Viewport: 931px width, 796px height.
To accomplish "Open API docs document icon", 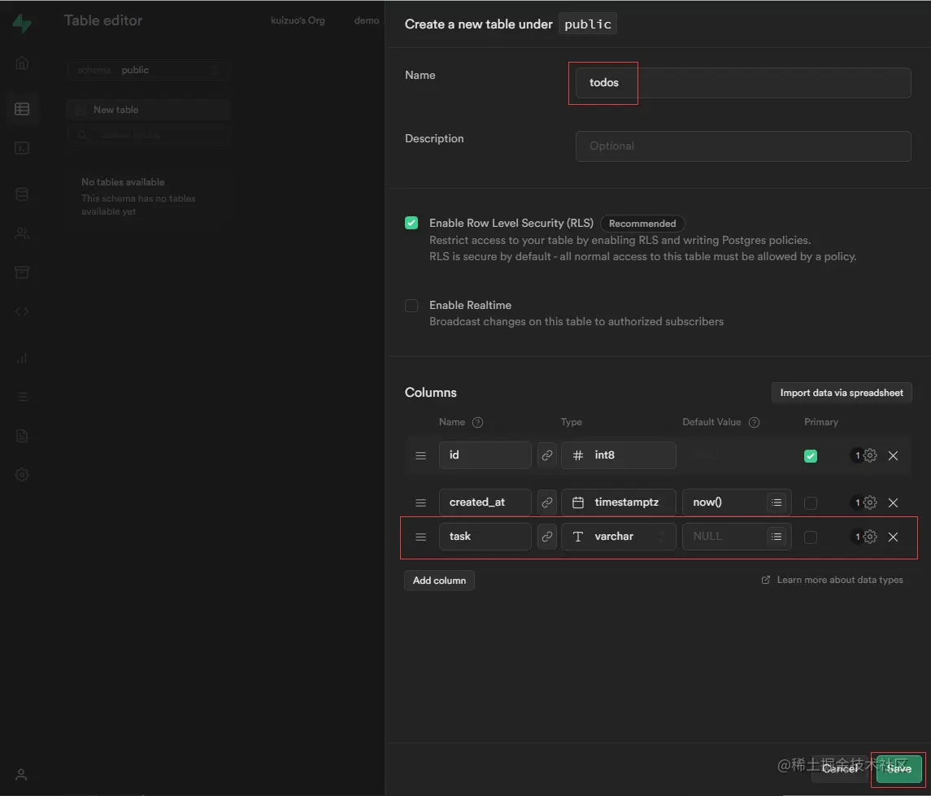I will 22,436.
